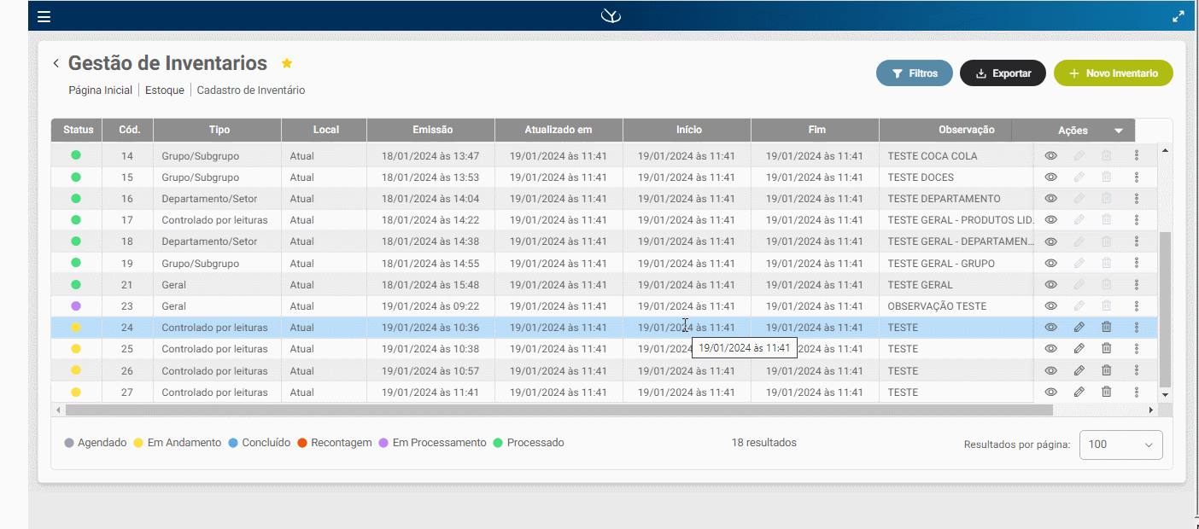
Task: Click the favorite star next to title
Action: tap(287, 63)
